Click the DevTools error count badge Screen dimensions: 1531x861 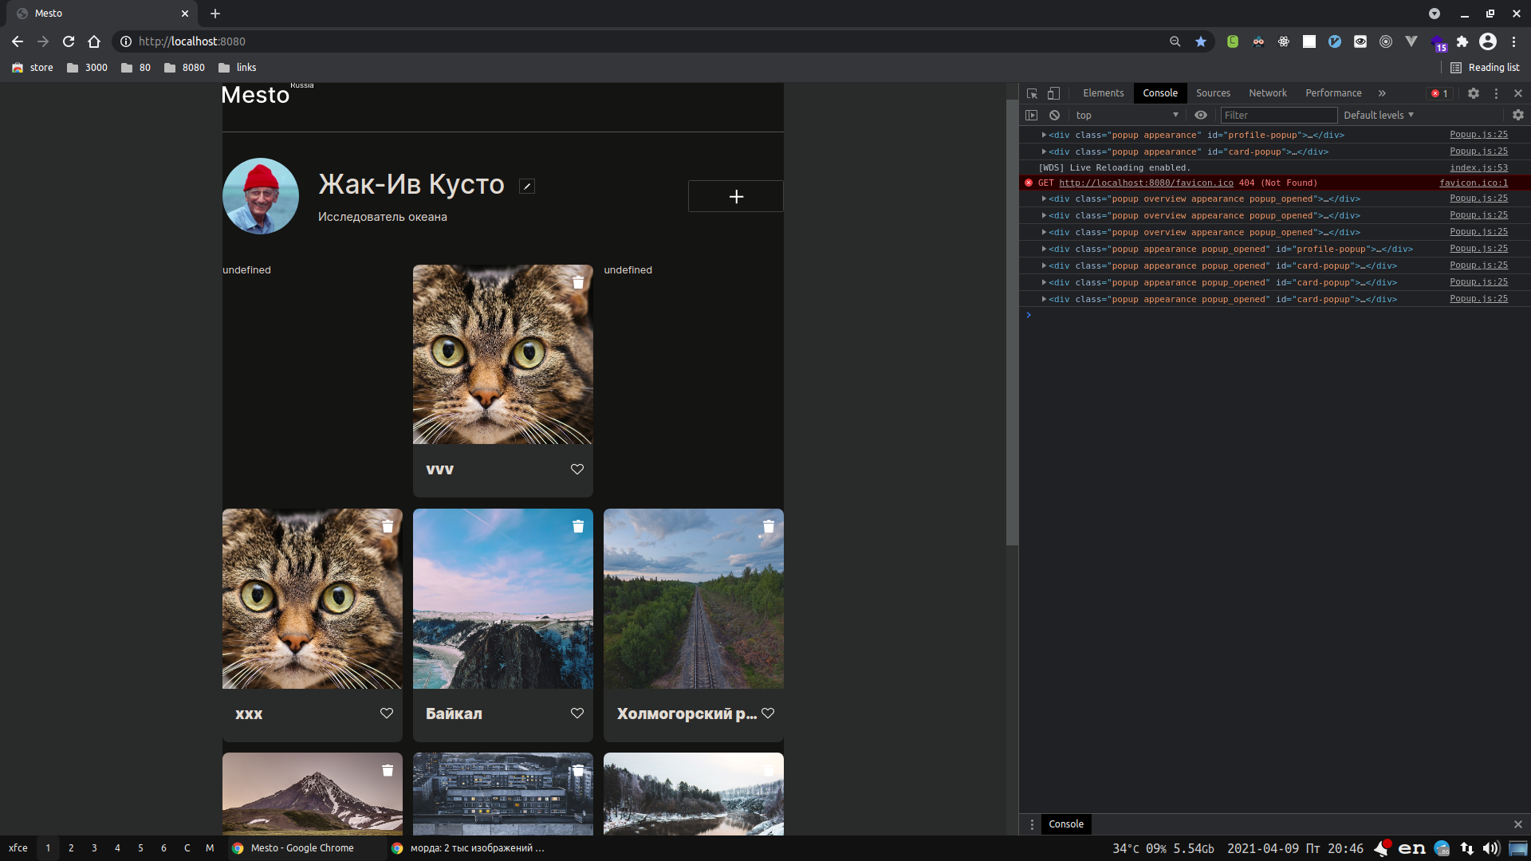pos(1440,93)
